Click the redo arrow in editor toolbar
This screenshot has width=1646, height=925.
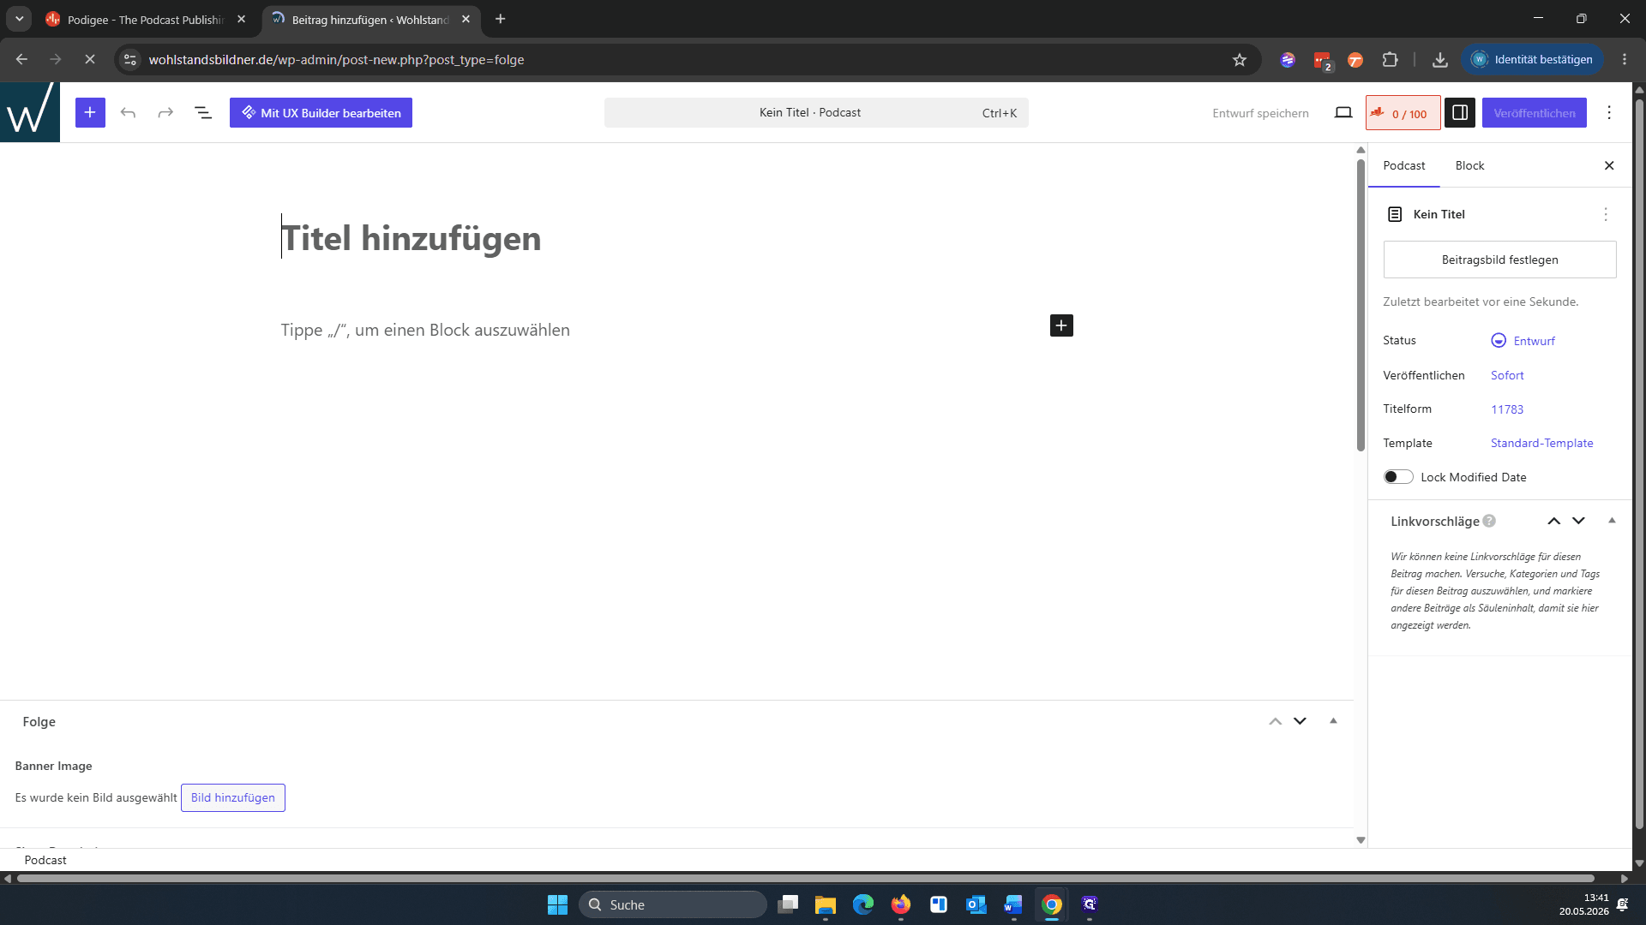(165, 112)
